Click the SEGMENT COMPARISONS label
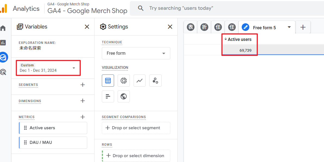Screen dimensions: 324x162 (x=124, y=117)
